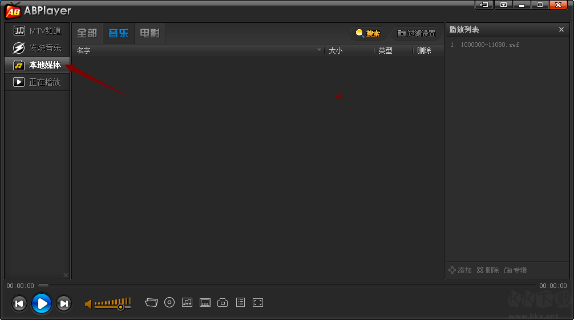
Task: Skip to the next track
Action: (x=64, y=303)
